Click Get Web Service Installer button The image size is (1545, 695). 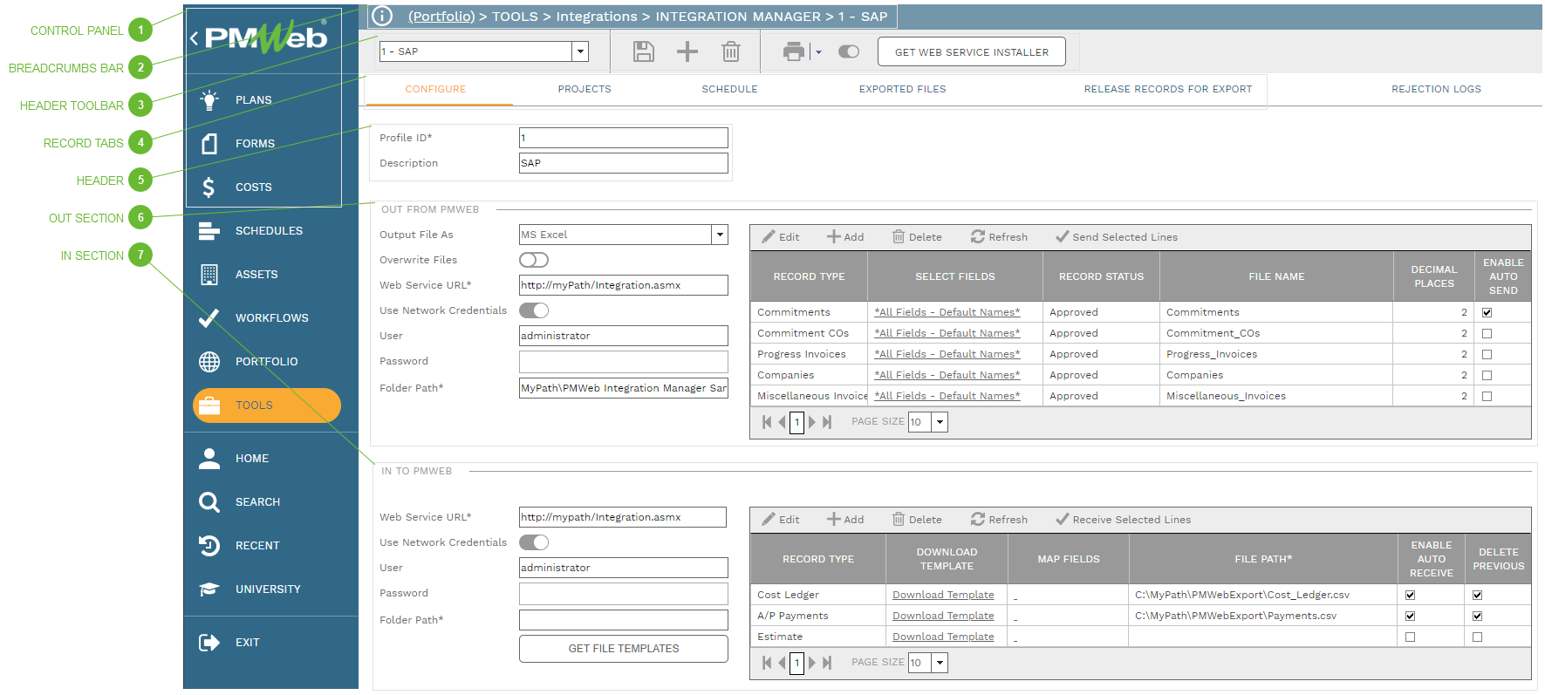(972, 51)
